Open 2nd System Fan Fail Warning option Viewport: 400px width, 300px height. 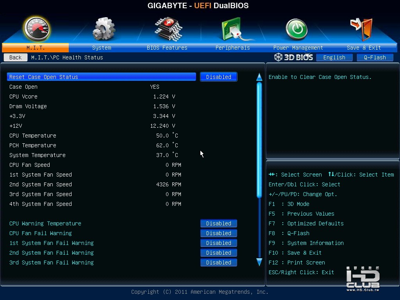219,253
